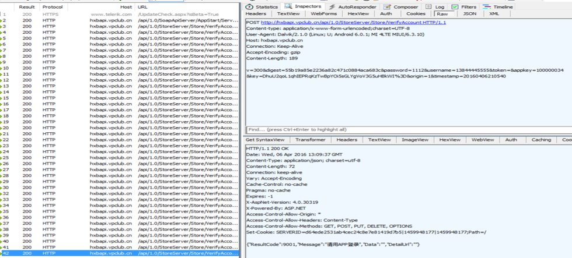Open the Transformer response tab
572x258 pixels.
(311, 140)
